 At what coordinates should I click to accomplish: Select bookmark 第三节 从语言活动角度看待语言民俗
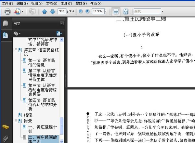pos(43,90)
